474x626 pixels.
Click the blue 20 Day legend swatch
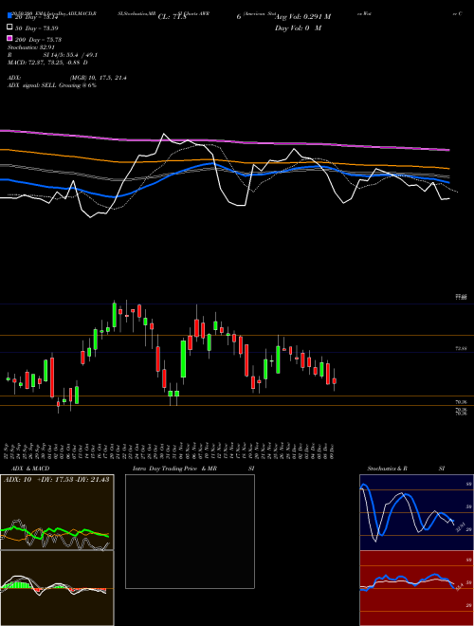(9, 15)
